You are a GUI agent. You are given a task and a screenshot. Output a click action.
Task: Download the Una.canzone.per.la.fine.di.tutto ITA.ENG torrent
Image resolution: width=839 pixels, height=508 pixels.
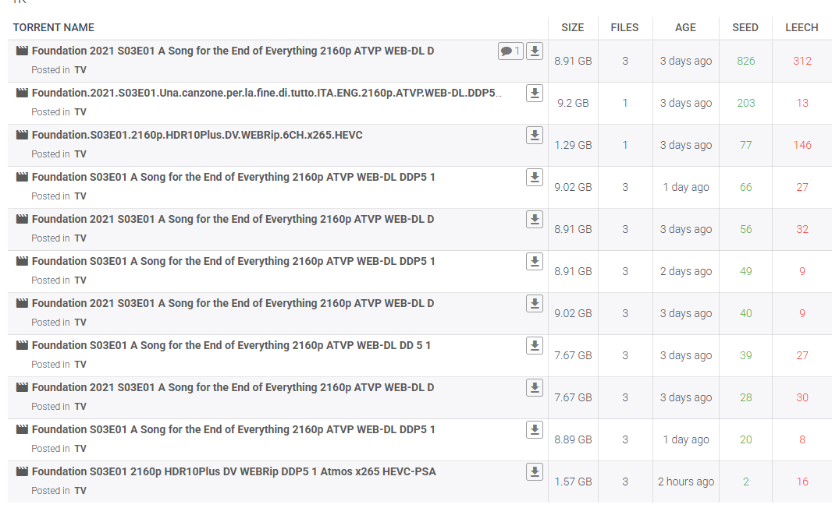535,93
